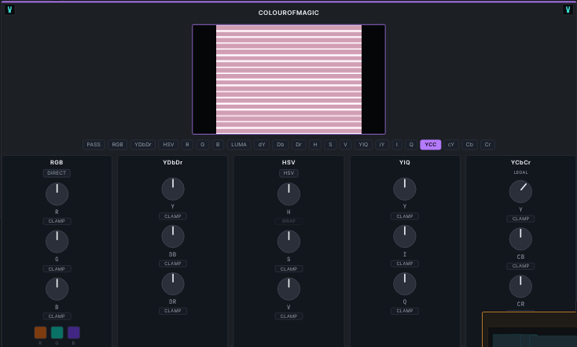Screen dimensions: 577x347
Task: Click the V knob in HSV panel
Action: (288, 289)
